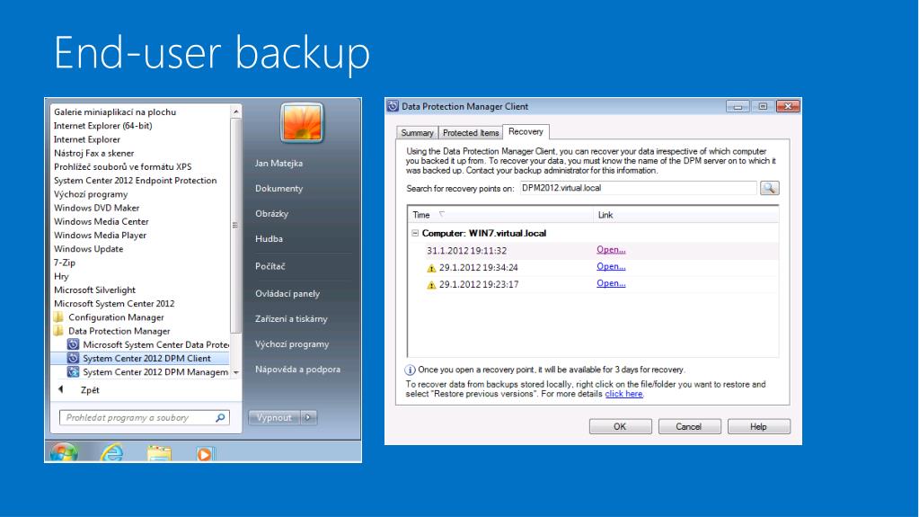Click the Prohledat programy a soubory search box
Image resolution: width=919 pixels, height=517 pixels.
pyautogui.click(x=144, y=417)
